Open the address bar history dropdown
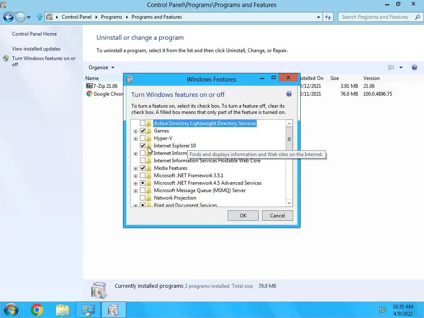This screenshot has width=424, height=318. (x=318, y=17)
